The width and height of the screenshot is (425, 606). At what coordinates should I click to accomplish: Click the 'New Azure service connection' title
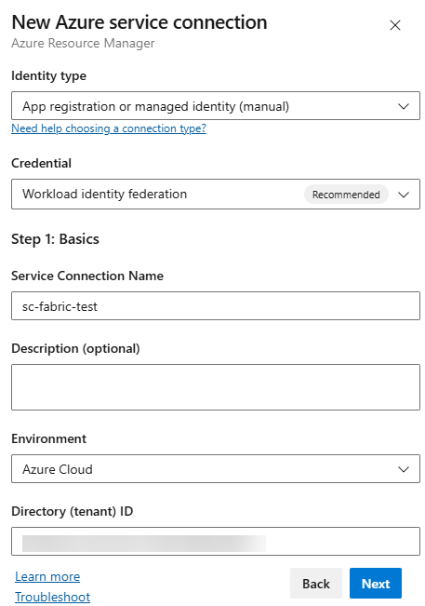click(139, 22)
